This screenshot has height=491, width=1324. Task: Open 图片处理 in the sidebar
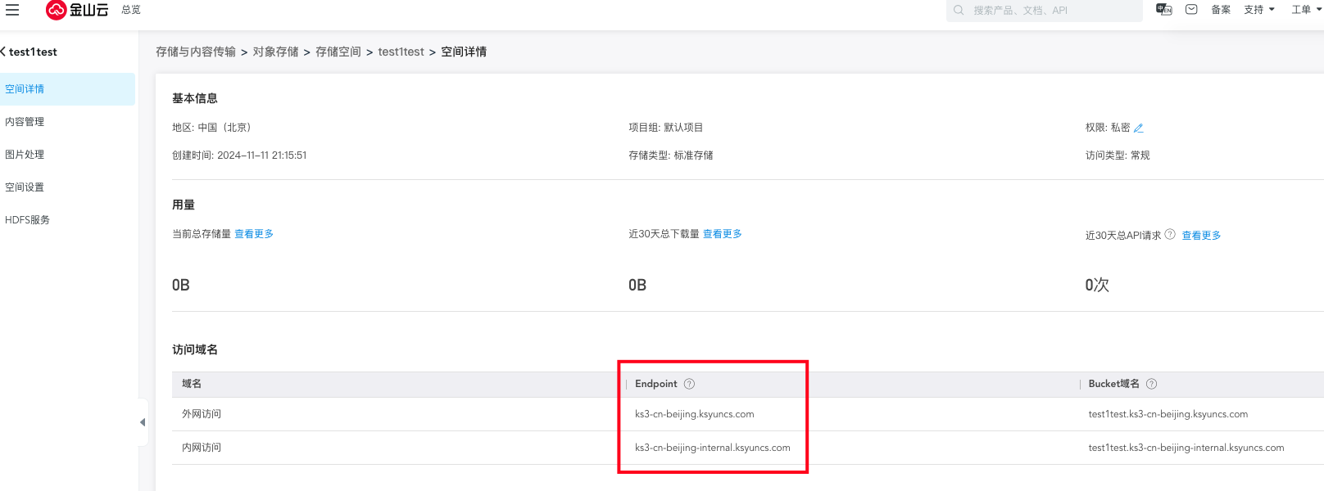pos(25,155)
